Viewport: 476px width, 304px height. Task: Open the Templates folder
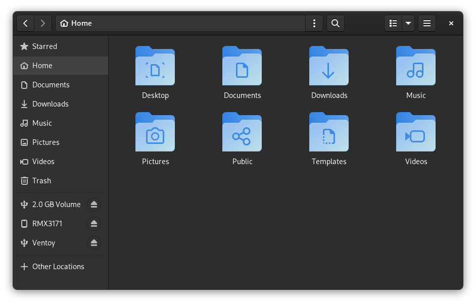click(329, 133)
